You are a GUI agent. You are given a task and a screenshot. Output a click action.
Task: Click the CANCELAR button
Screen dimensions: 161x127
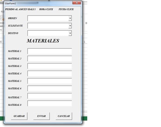(x=64, y=116)
